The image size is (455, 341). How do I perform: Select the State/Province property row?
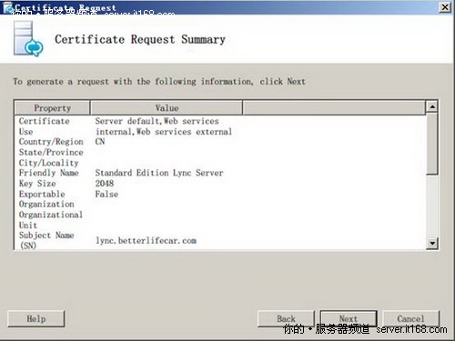(x=219, y=152)
